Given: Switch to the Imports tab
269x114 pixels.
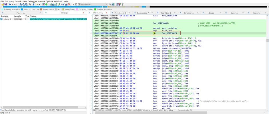Looking at the screenshot, I should tap(234, 13).
